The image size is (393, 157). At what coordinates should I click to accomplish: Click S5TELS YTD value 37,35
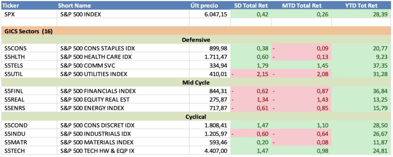click(x=381, y=65)
